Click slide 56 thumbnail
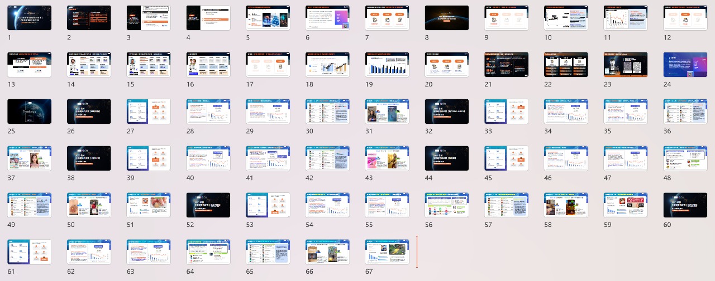The image size is (715, 281). click(446, 205)
